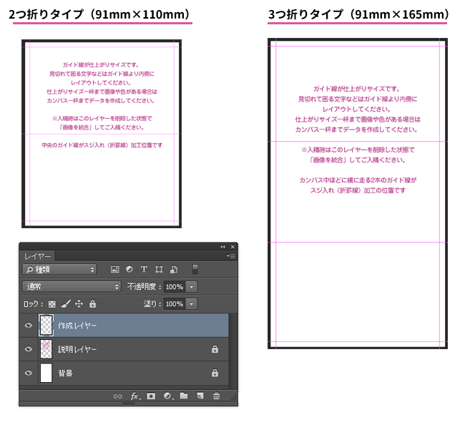Viewport: 465px width, 425px height.
Task: Click the shape layer filter icon
Action: 158,270
